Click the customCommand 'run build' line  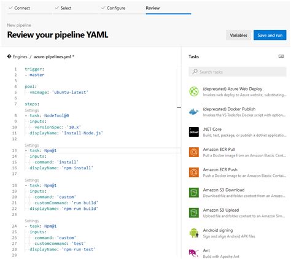click(66, 203)
